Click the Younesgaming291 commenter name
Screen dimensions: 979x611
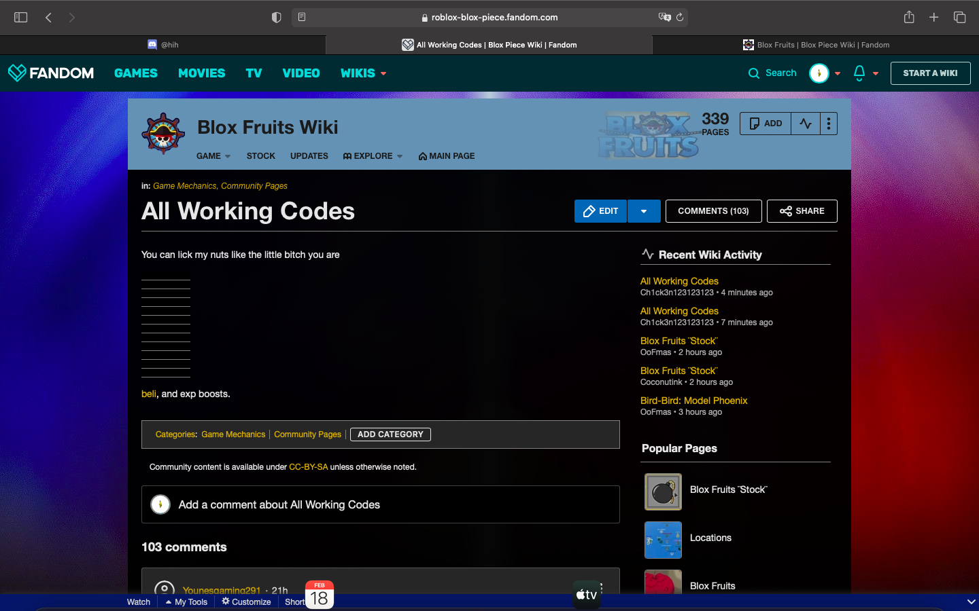coord(222,591)
